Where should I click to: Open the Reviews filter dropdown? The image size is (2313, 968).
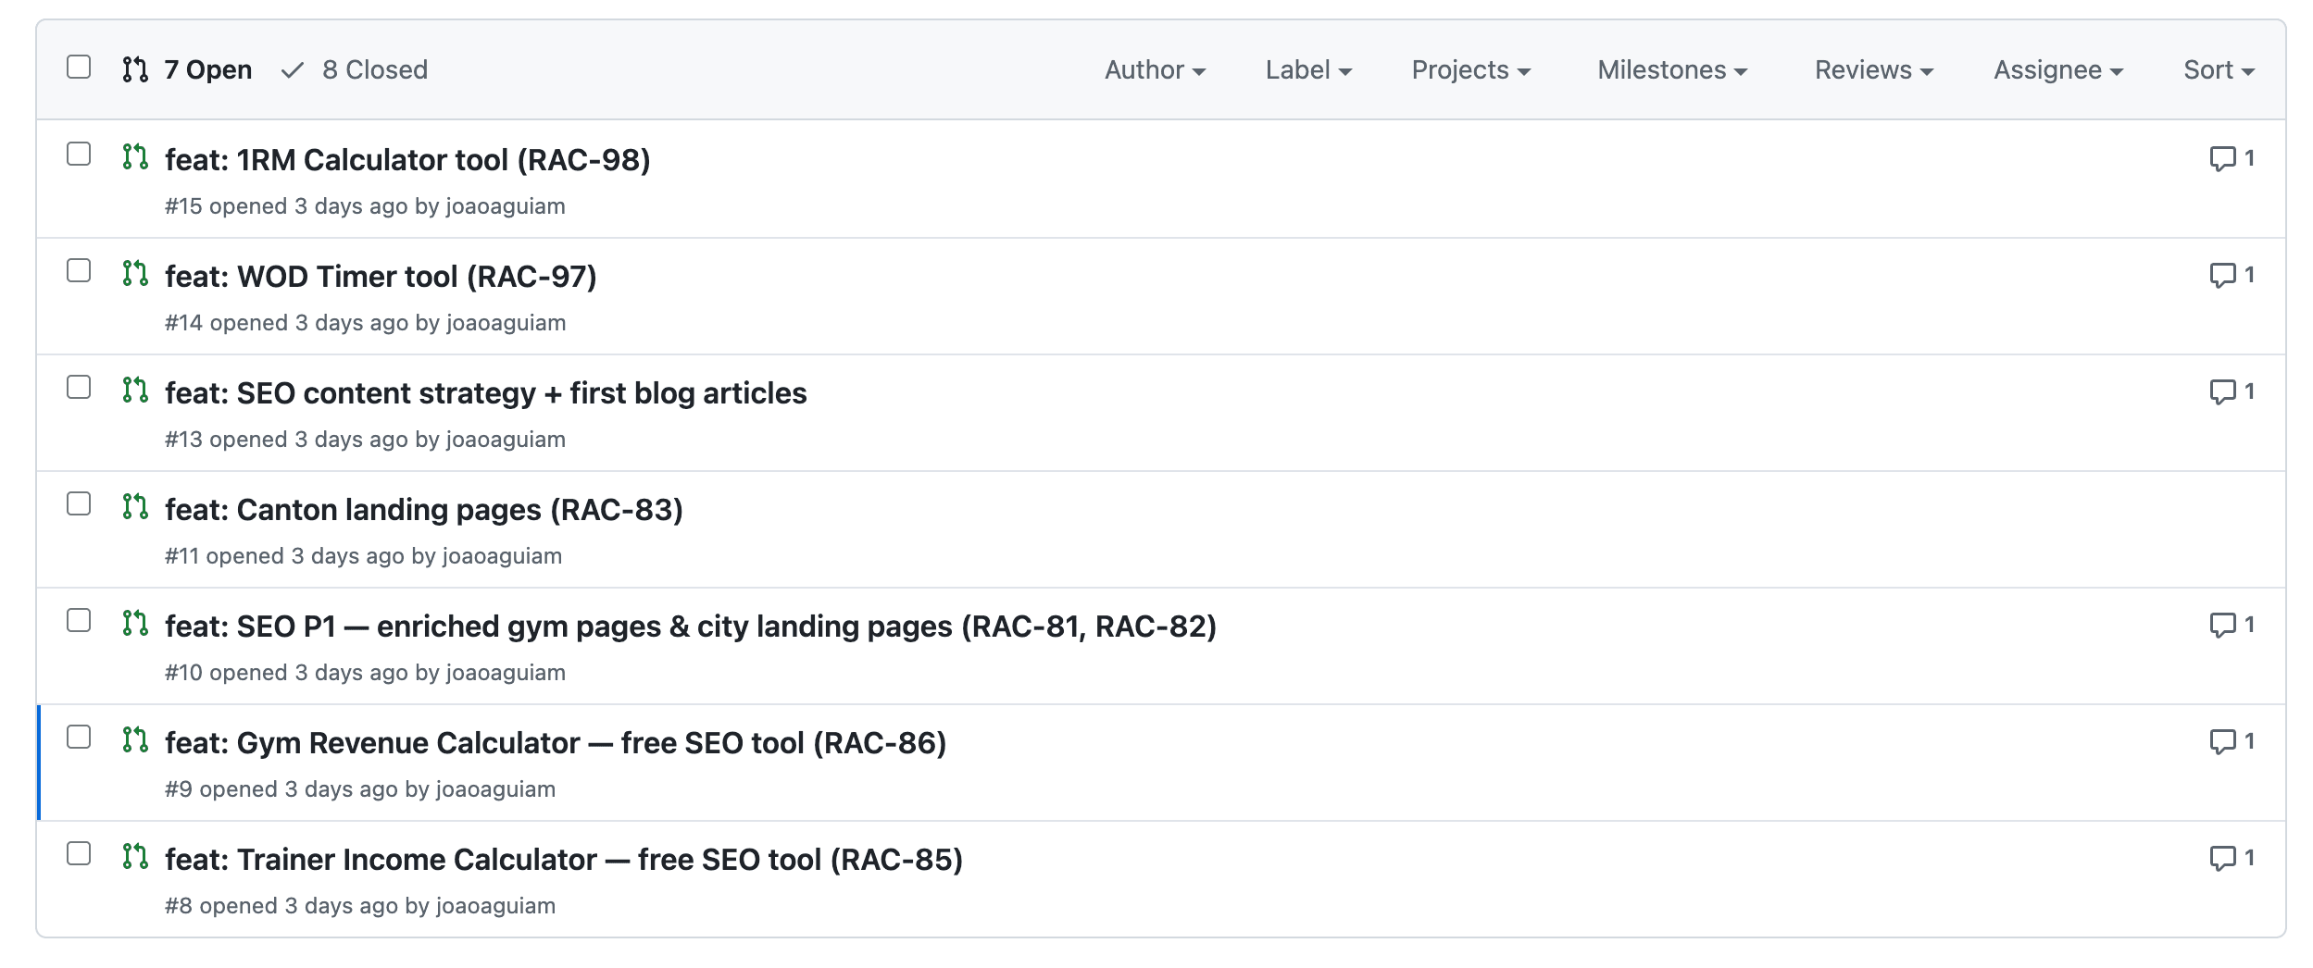[x=1874, y=70]
